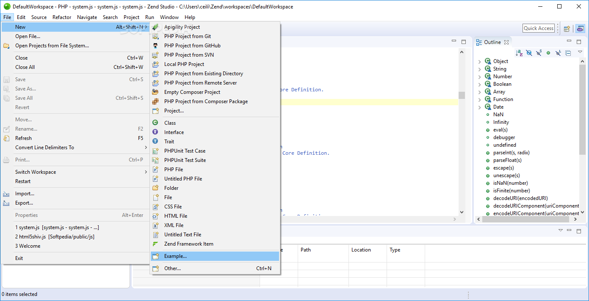Toggle alphabetical sort in Outline
589x301 pixels.
tap(519, 53)
